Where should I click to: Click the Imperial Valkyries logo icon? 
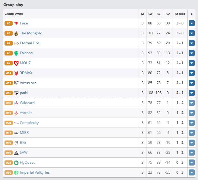[x=16, y=172]
